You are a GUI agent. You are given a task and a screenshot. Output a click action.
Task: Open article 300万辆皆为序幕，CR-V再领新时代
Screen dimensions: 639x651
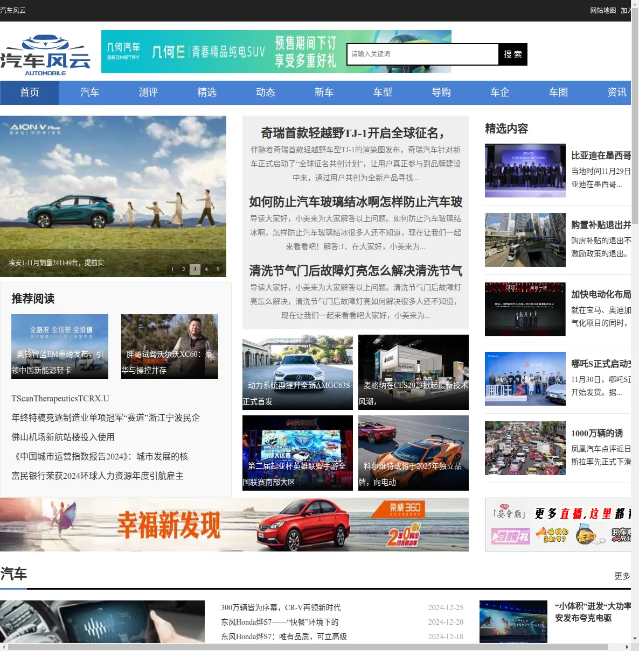(x=281, y=607)
